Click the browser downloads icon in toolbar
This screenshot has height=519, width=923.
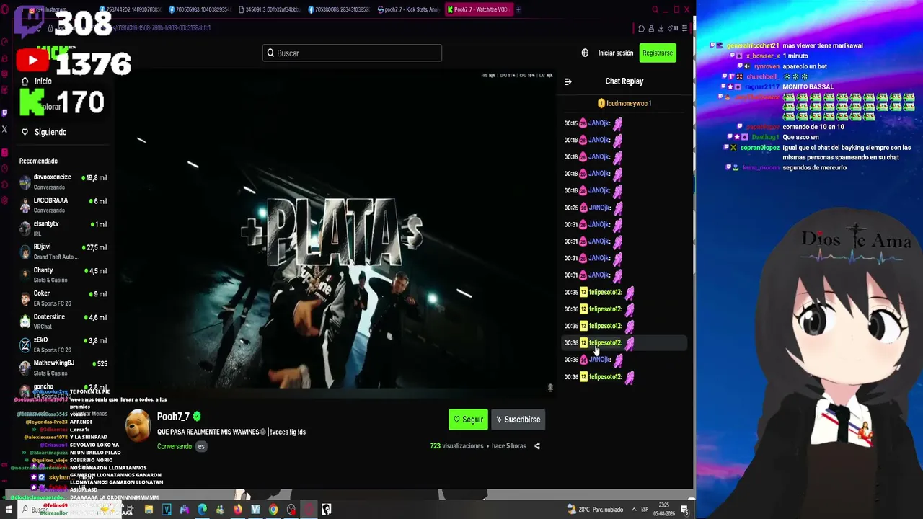coord(661,28)
